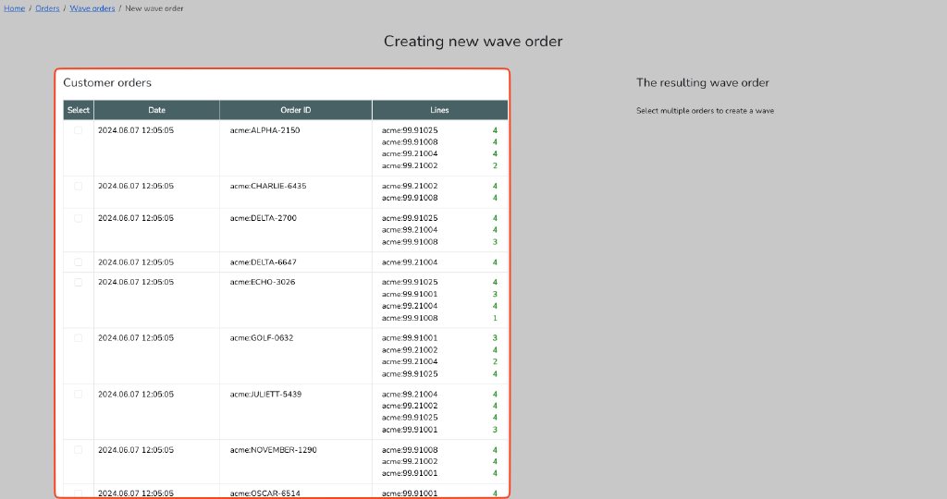The width and height of the screenshot is (947, 499).
Task: Click the Customer orders panel heading
Action: (107, 83)
